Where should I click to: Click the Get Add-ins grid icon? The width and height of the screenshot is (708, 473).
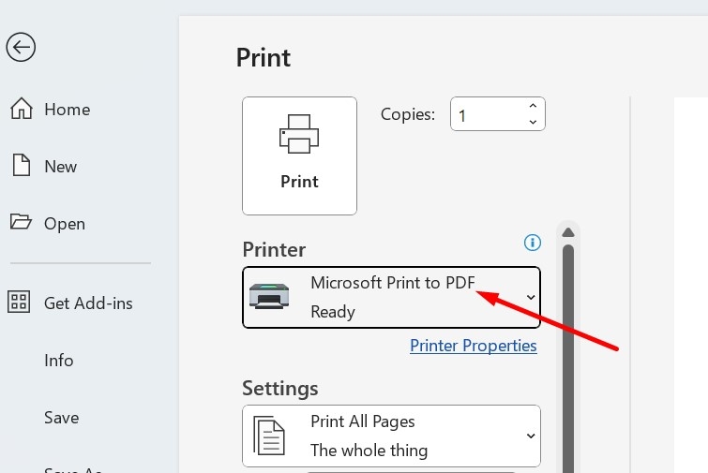click(19, 302)
